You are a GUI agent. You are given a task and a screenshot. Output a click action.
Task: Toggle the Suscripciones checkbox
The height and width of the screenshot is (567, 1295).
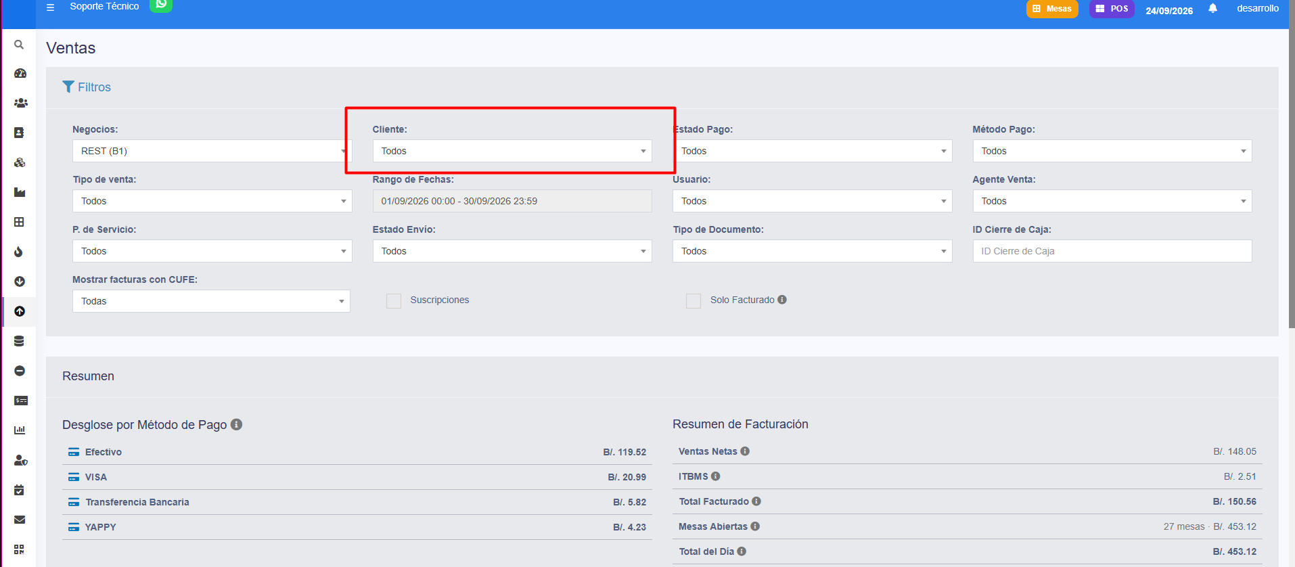click(394, 301)
